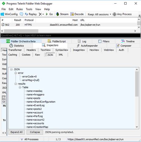Click the Log document icon
This screenshot has height=142, width=141.
click(x=79, y=41)
